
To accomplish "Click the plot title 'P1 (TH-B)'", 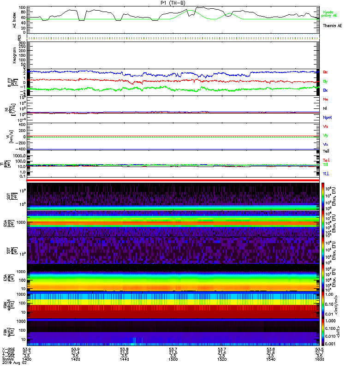I will pyautogui.click(x=173, y=3).
